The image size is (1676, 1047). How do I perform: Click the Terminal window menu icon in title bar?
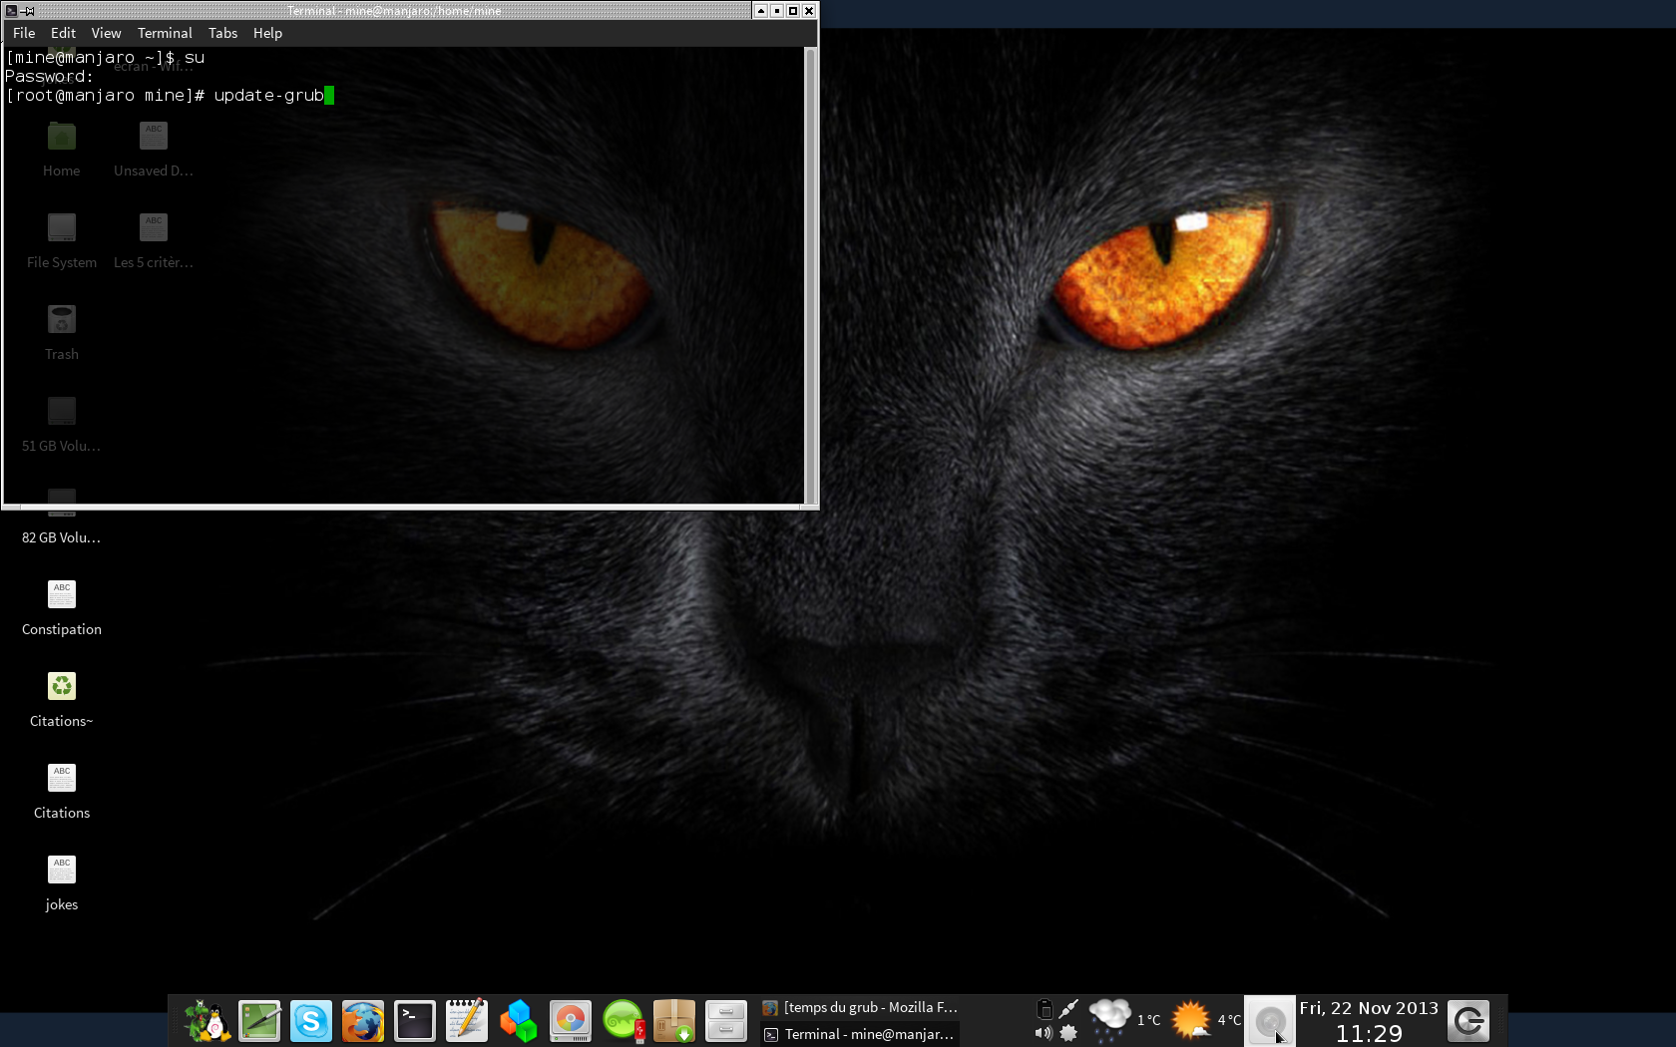click(11, 11)
